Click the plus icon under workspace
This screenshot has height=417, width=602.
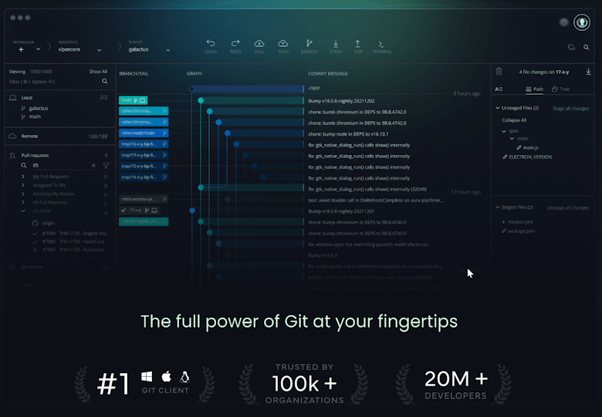(x=21, y=49)
